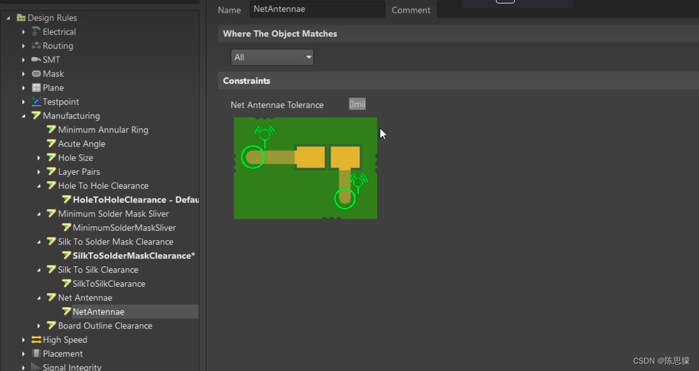Image resolution: width=699 pixels, height=371 pixels.
Task: Expand the Board Outline Clearance group
Action: (x=39, y=326)
